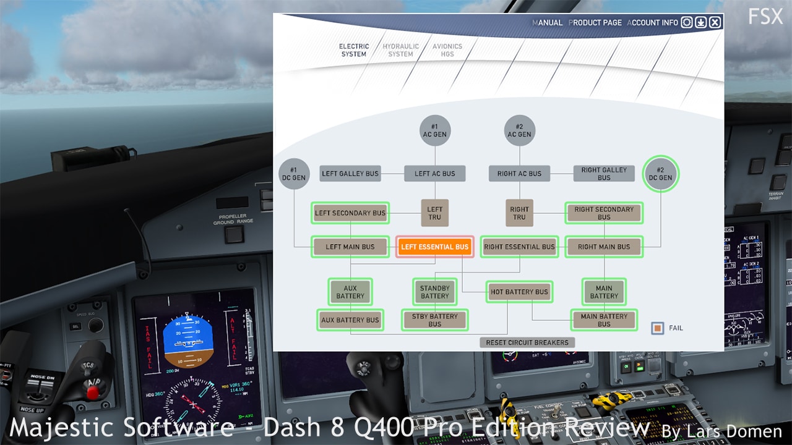Close the control panel with X icon

715,23
